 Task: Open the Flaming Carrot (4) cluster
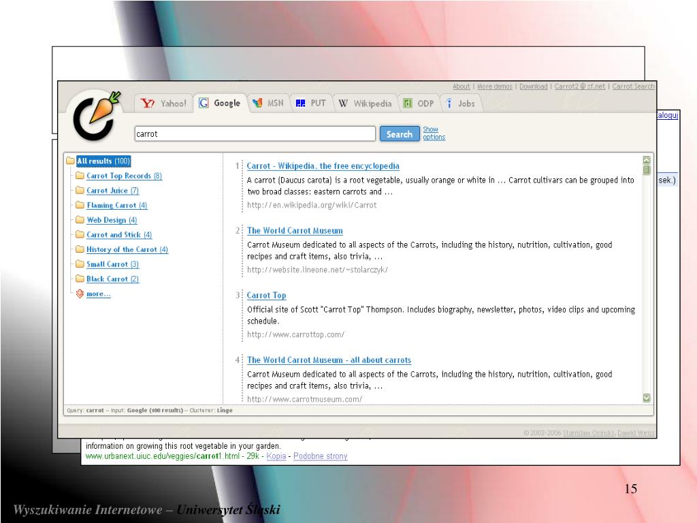(117, 205)
